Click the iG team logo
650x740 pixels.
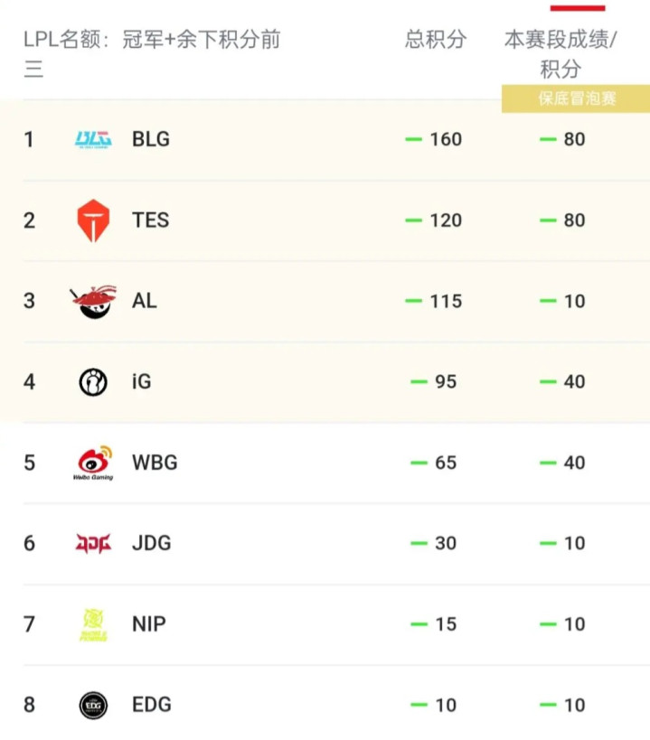coord(92,382)
